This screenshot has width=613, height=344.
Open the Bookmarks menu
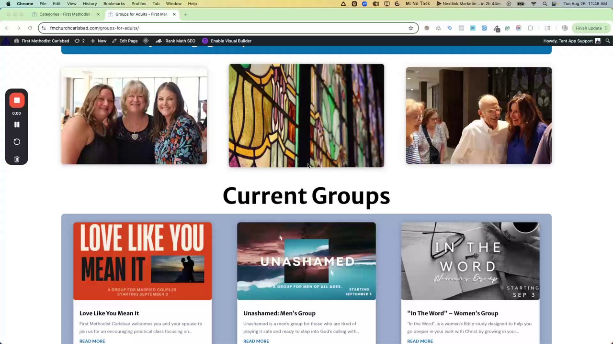pos(114,4)
